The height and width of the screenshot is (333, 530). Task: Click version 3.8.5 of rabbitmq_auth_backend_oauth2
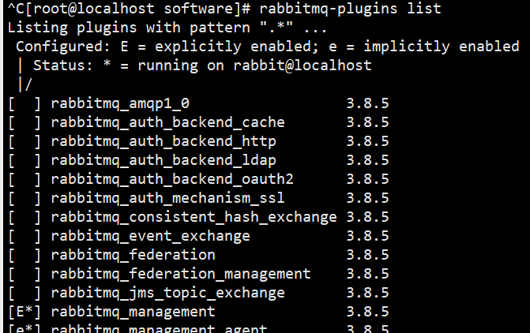point(367,179)
